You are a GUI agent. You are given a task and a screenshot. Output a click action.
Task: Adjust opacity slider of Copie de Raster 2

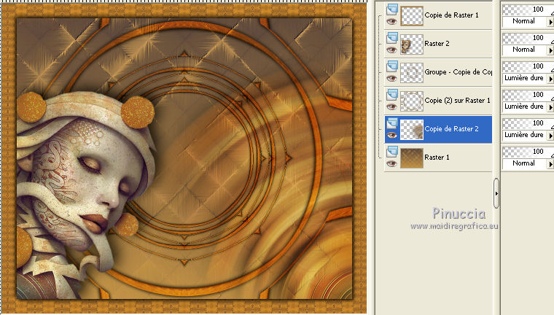click(528, 123)
